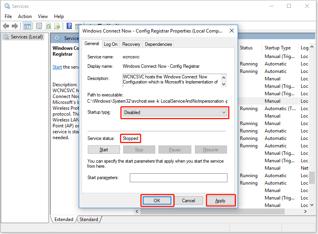The height and width of the screenshot is (234, 318).
Task: Cancel the properties dialog
Action: pyautogui.click(x=188, y=201)
